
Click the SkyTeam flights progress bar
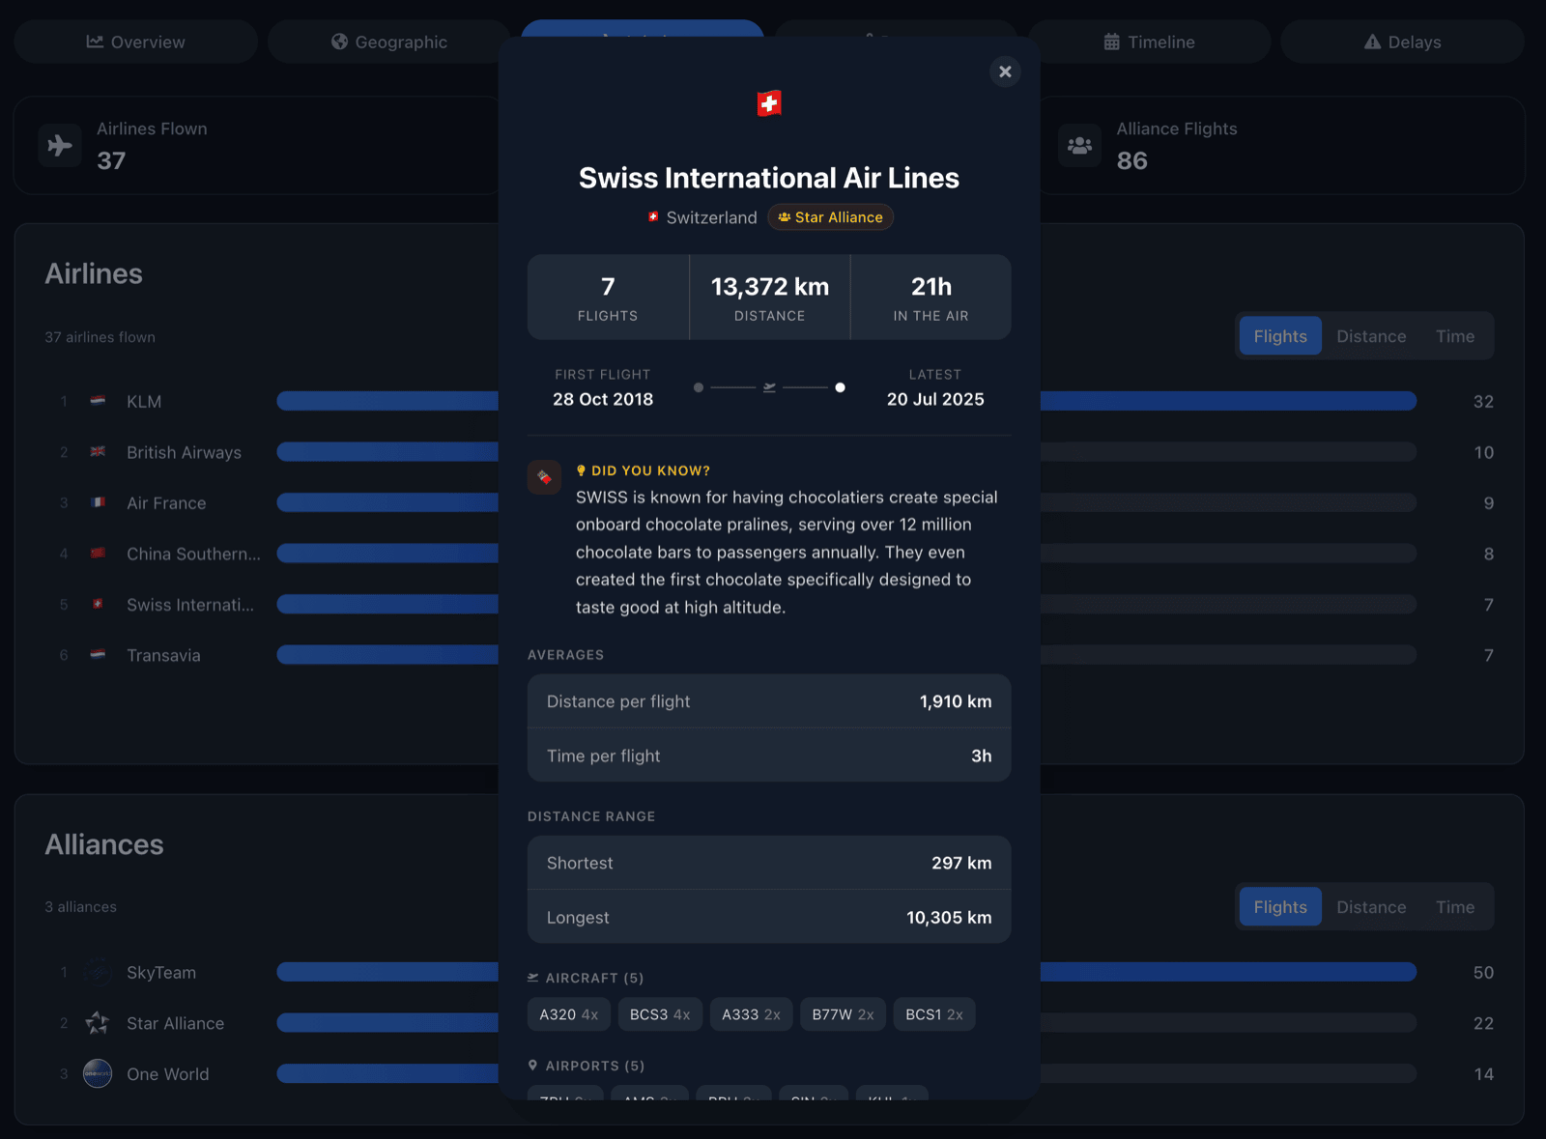(846, 972)
